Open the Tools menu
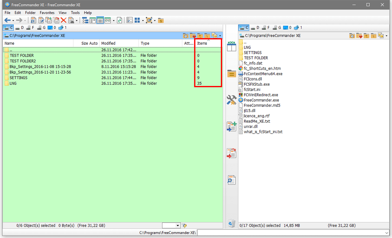 click(75, 13)
